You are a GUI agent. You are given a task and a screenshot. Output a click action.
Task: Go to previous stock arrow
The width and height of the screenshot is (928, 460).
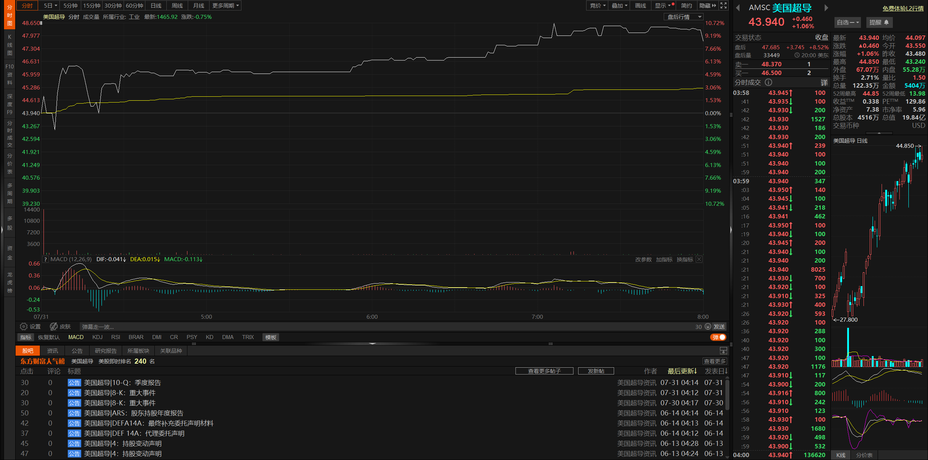coord(738,8)
